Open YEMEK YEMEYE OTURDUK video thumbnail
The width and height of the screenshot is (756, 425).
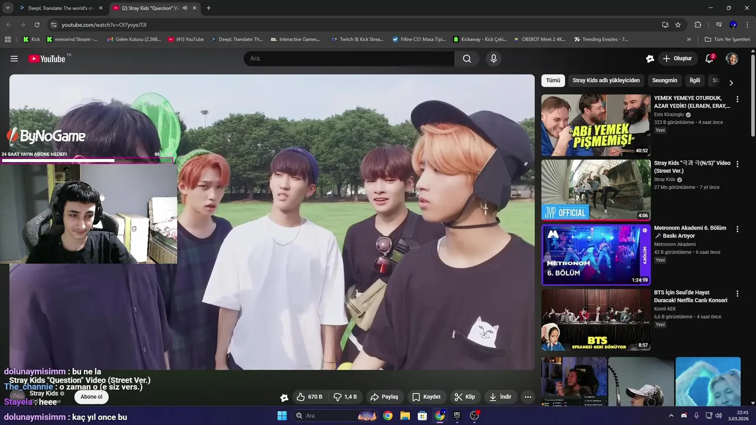pyautogui.click(x=596, y=125)
